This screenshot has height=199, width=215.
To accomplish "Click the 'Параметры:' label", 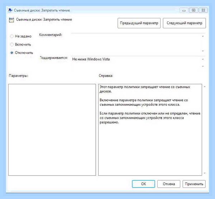I will tap(19, 76).
